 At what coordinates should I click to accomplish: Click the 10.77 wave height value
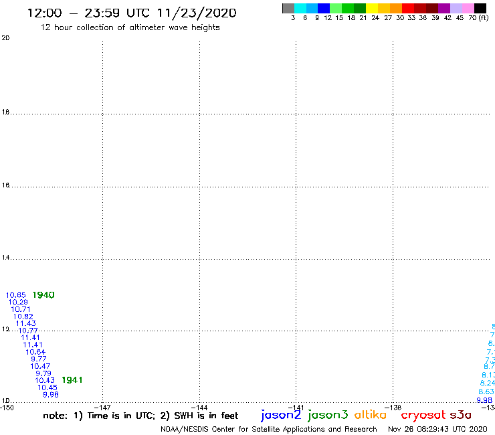(28, 331)
